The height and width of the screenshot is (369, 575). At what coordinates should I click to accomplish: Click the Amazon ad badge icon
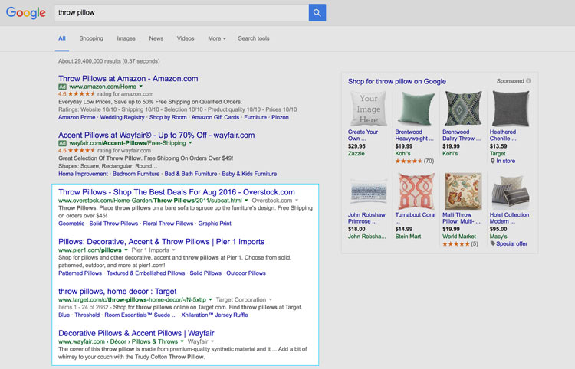pyautogui.click(x=62, y=87)
